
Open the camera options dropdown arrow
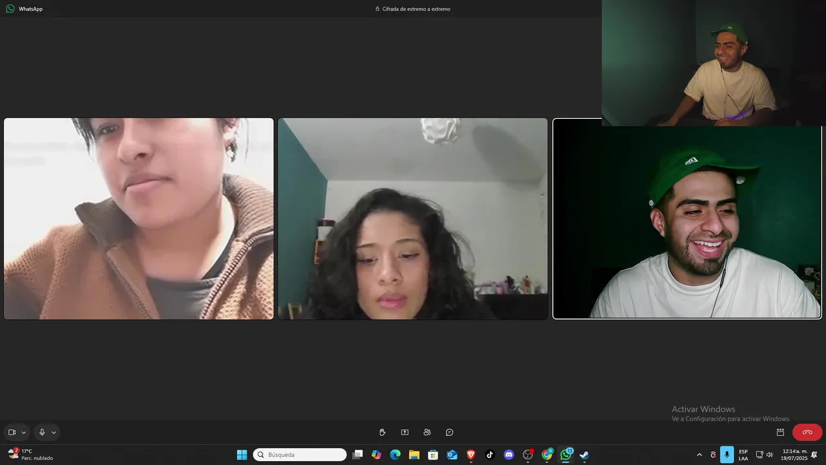(x=24, y=433)
